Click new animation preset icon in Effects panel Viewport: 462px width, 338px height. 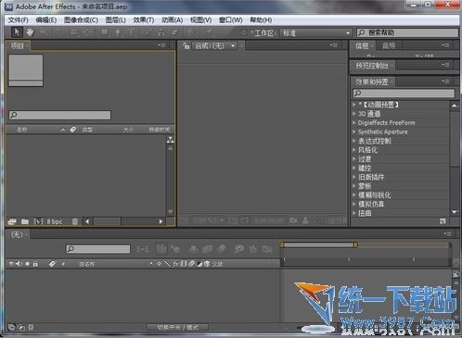[x=443, y=221]
